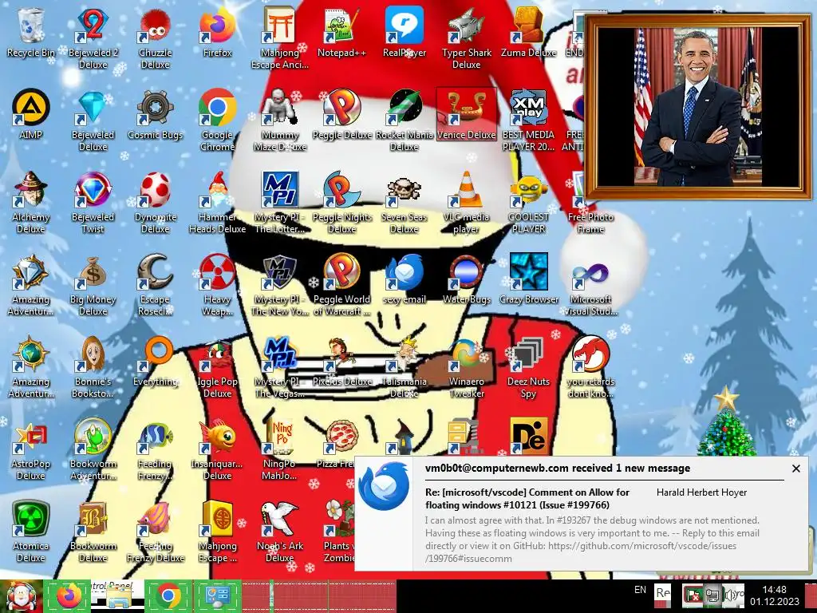
Task: Click the Obama photo frame gadget
Action: [698, 107]
